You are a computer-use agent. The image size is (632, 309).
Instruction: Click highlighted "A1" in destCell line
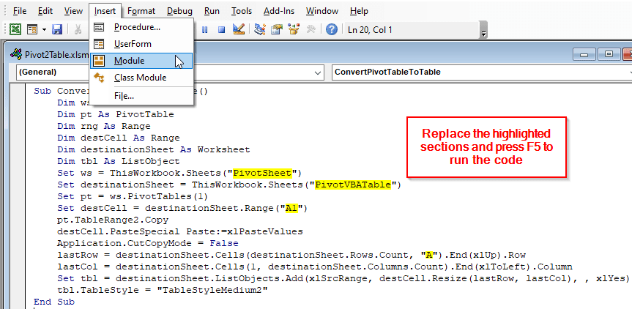pyautogui.click(x=291, y=208)
